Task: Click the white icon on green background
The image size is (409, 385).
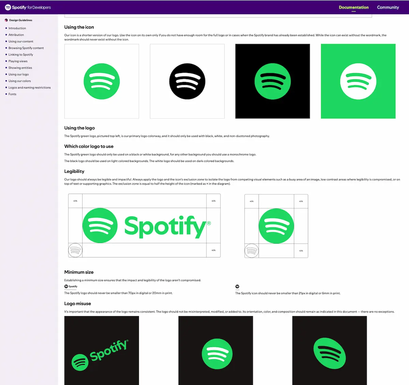Action: coord(358,81)
